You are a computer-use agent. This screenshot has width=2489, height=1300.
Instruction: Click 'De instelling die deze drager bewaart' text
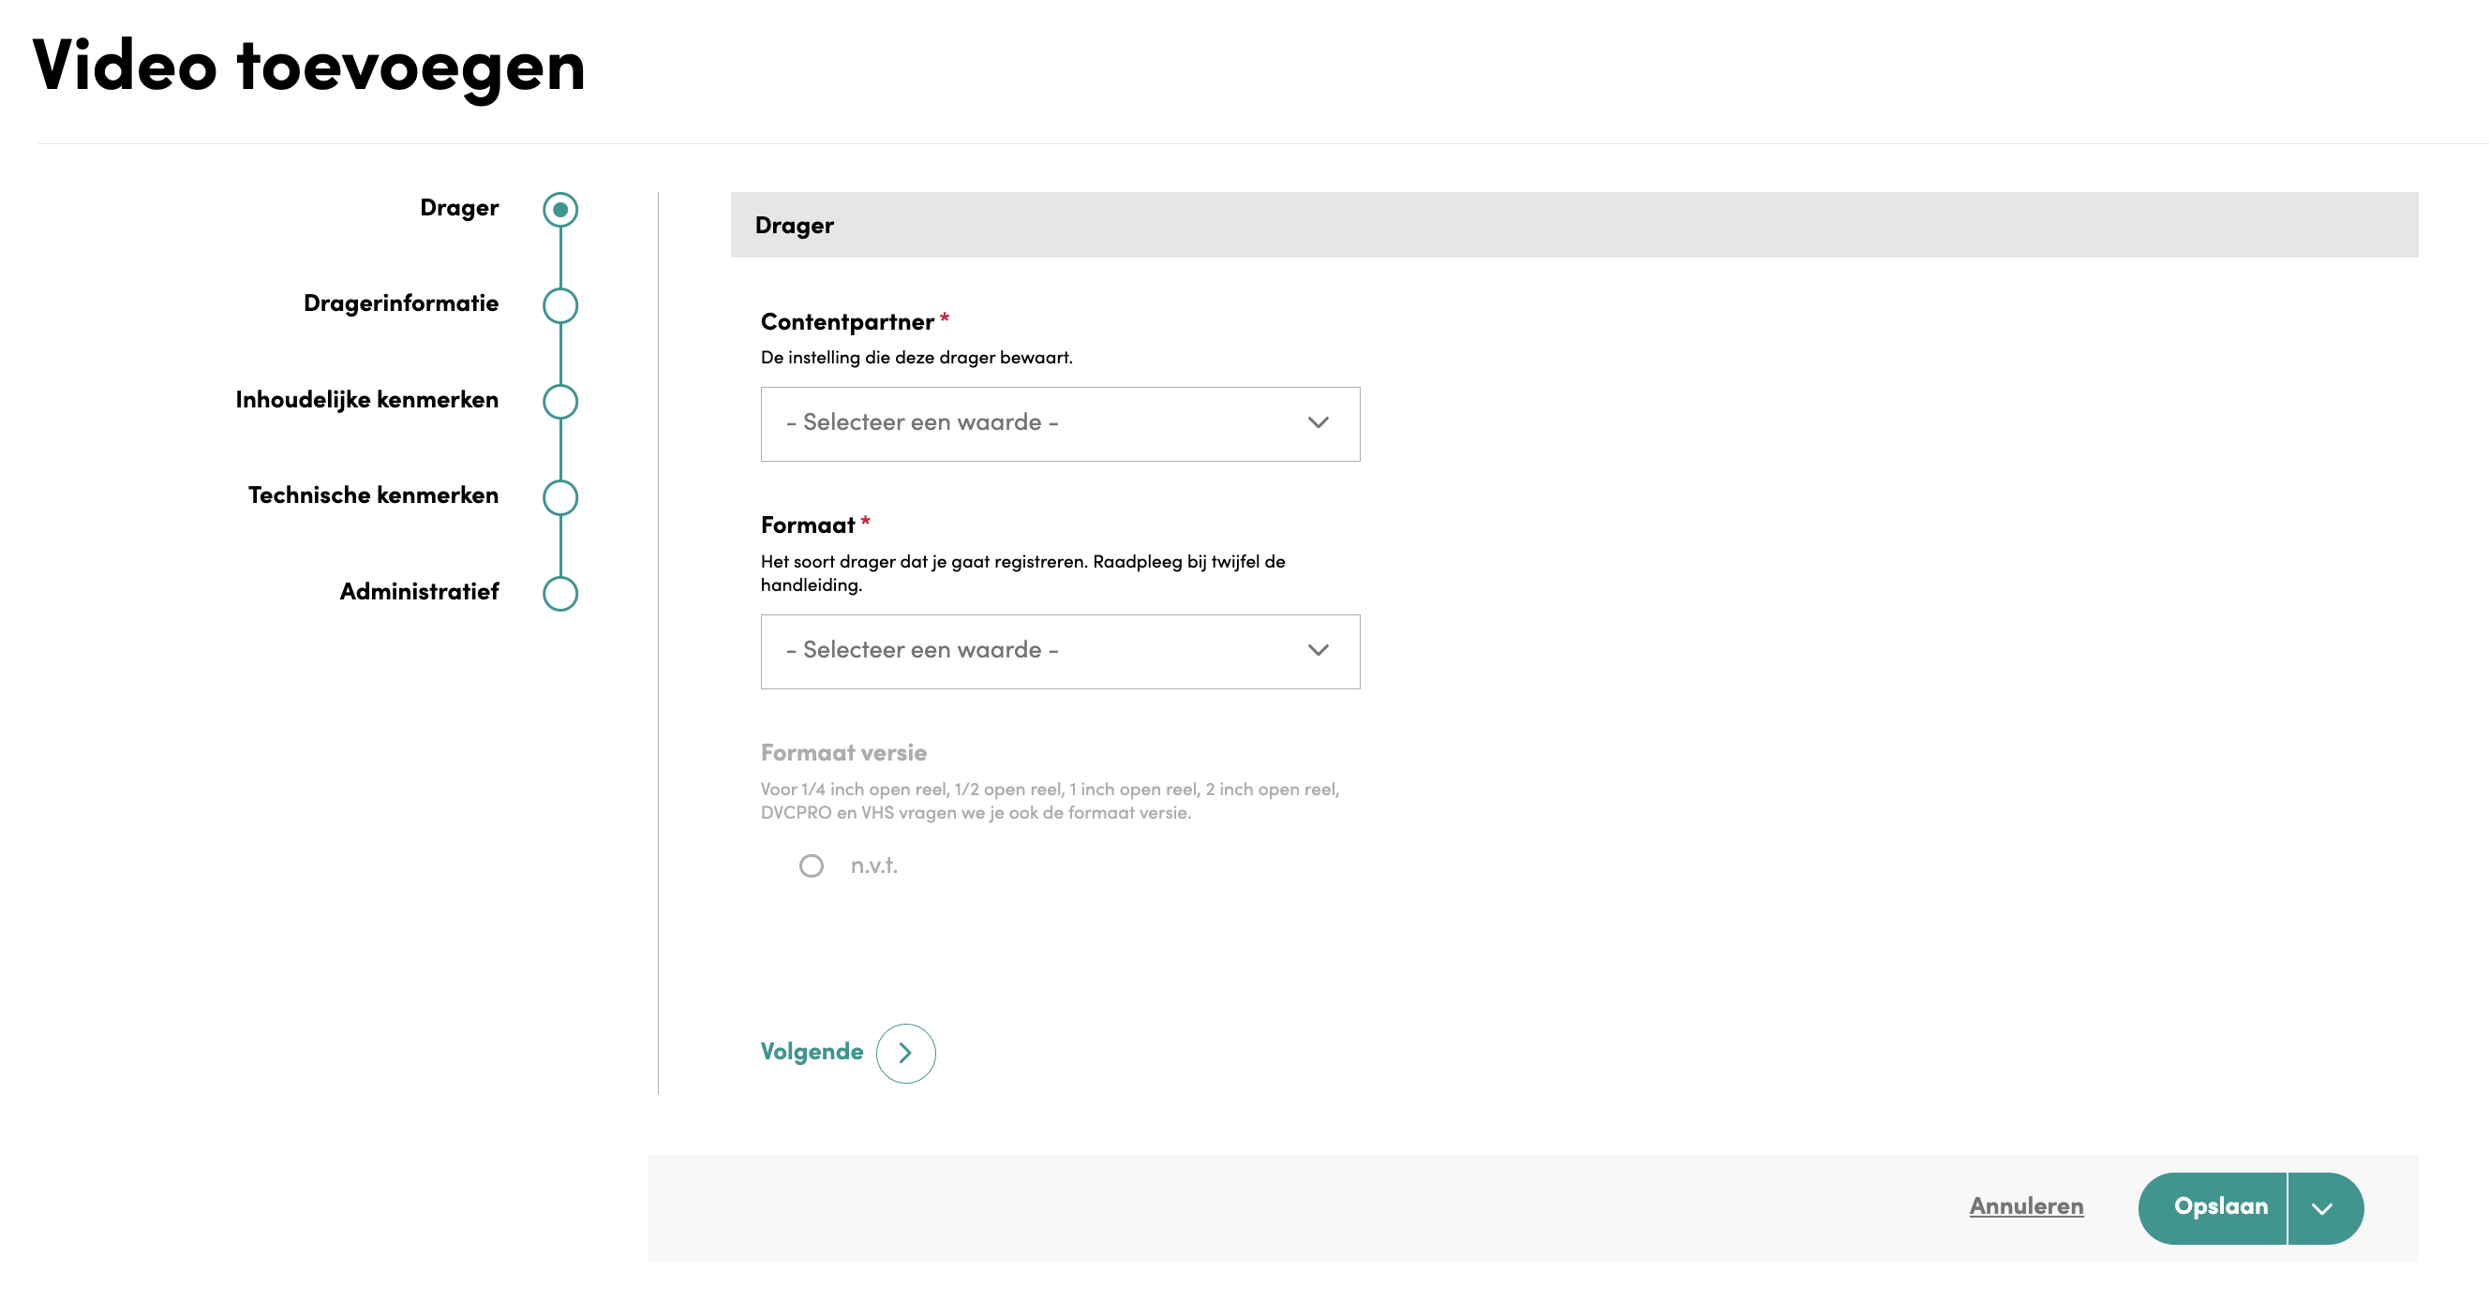pyautogui.click(x=916, y=358)
